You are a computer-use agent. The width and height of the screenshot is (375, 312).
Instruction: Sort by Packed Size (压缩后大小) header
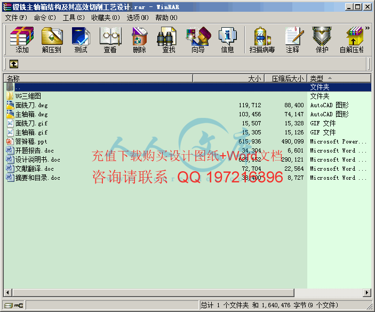click(285, 78)
